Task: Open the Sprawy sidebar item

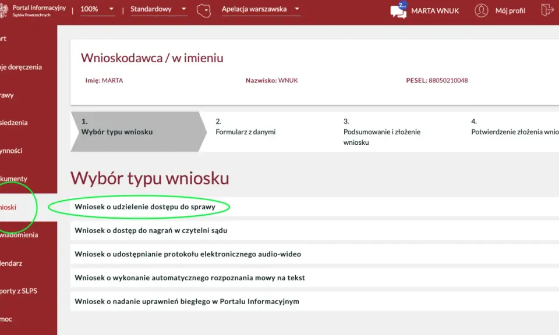Action: coord(29,95)
